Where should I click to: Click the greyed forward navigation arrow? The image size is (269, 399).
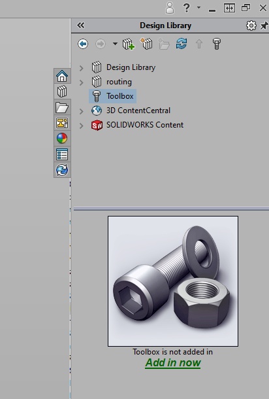click(101, 44)
